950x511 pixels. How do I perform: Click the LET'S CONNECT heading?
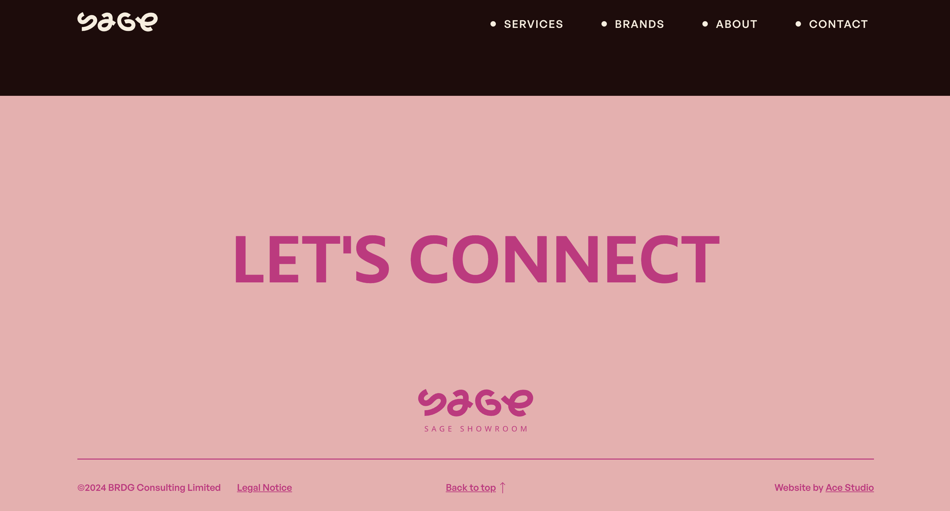tap(476, 259)
